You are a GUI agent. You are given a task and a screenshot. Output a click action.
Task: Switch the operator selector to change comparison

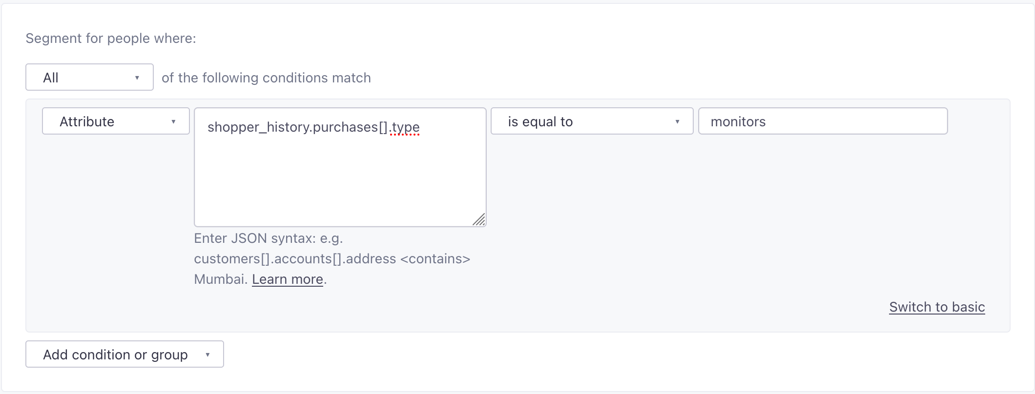pyautogui.click(x=592, y=121)
